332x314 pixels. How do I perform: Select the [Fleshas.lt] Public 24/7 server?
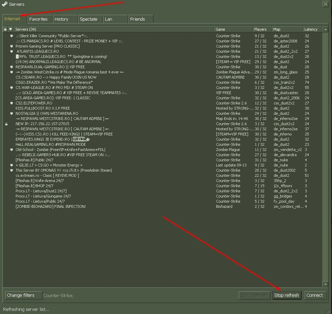[x=162, y=160]
